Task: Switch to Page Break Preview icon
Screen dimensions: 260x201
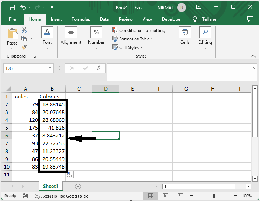Action: (181, 196)
